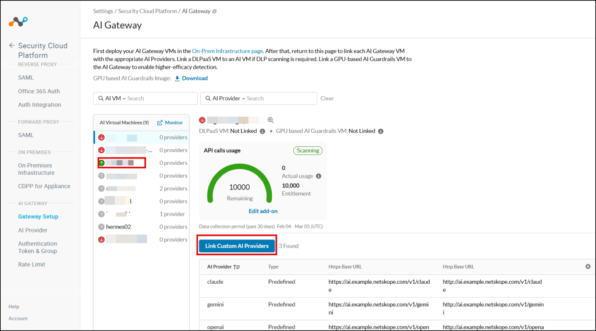596x331 pixels.
Task: Open Authentication Token & Group menu item
Action: pyautogui.click(x=38, y=247)
